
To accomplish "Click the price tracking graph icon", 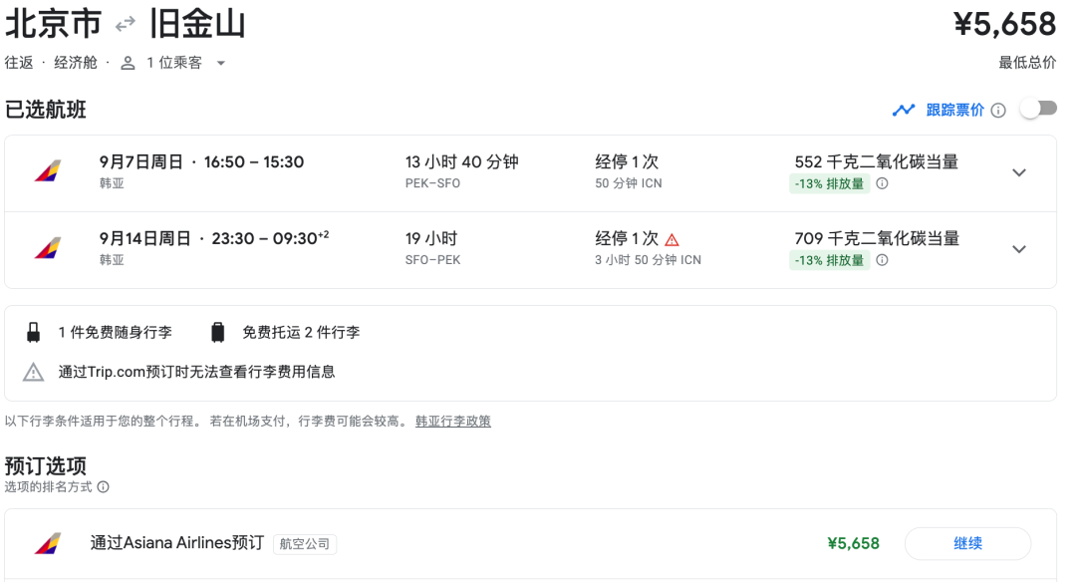I will [x=904, y=110].
